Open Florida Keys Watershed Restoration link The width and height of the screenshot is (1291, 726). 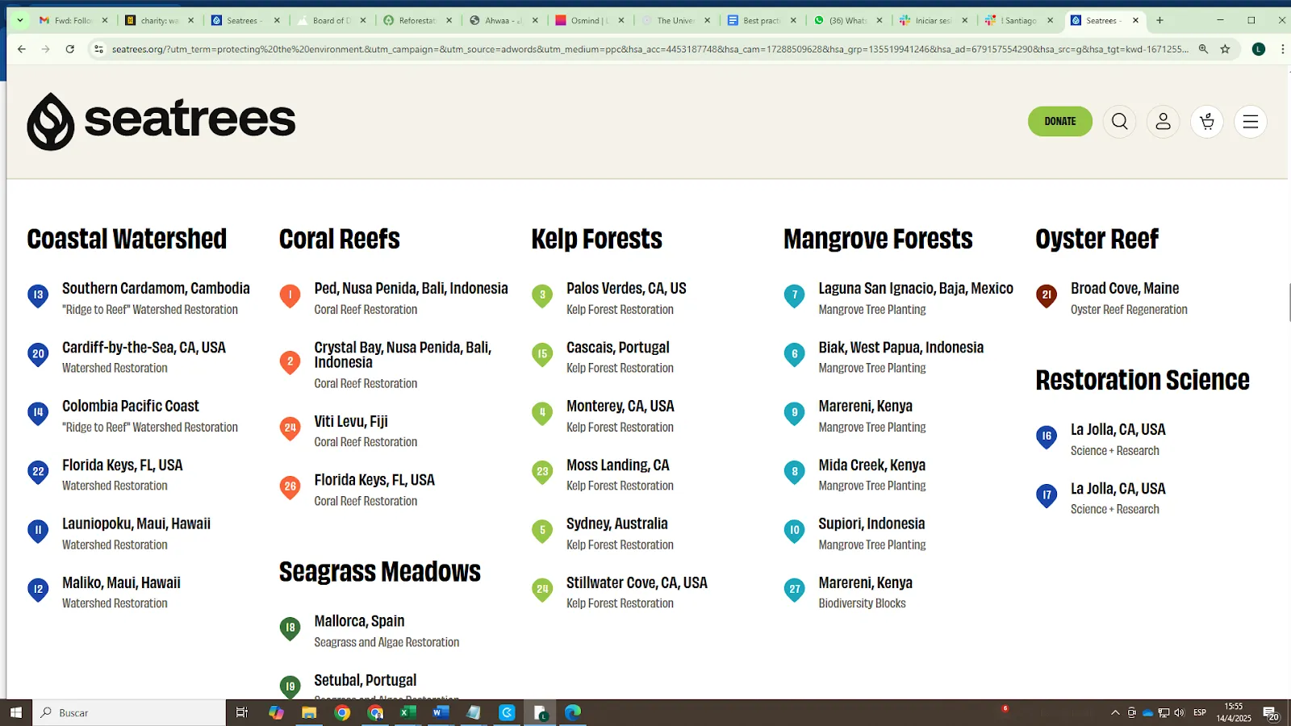(x=122, y=465)
